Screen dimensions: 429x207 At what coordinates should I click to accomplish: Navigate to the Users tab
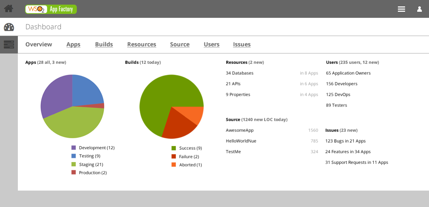[211, 45]
